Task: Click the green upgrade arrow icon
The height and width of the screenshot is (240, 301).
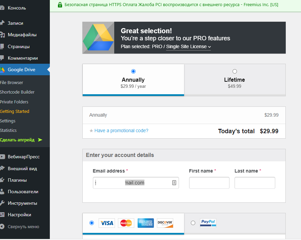Action: (x=40, y=140)
